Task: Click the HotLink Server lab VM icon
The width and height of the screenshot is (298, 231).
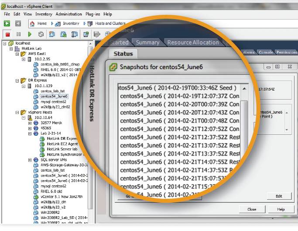Action: coord(42,149)
